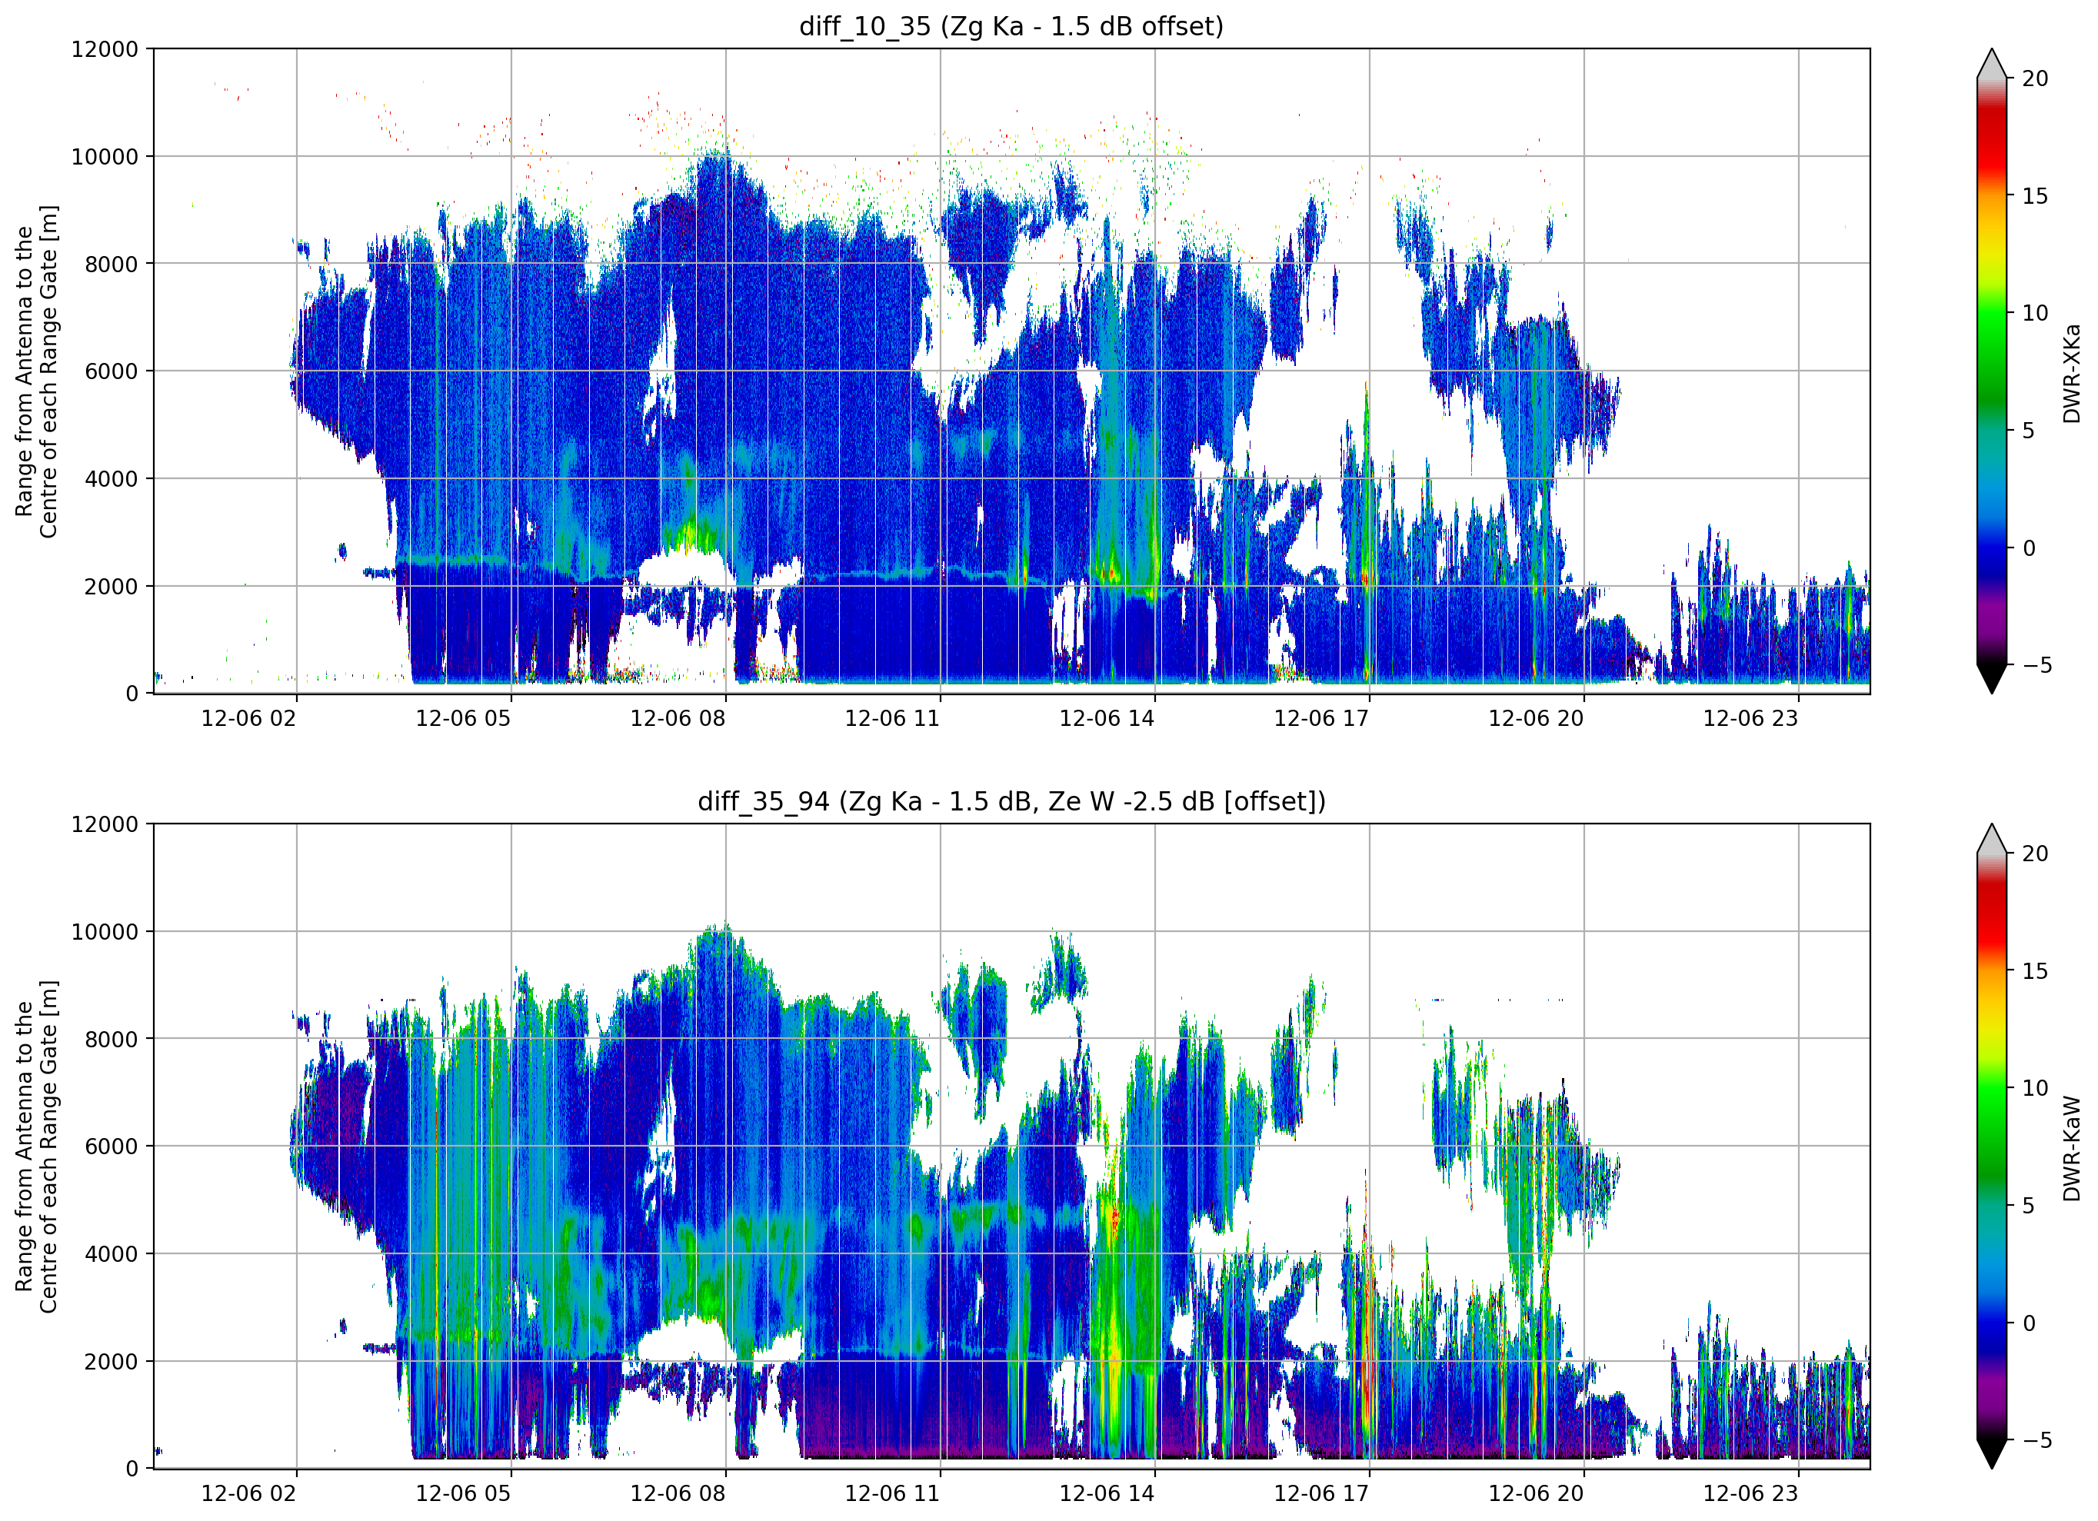Viewport: 2098px width, 1521px height.
Task: Click the '6000' y-tick of top plot
Action: tap(111, 371)
